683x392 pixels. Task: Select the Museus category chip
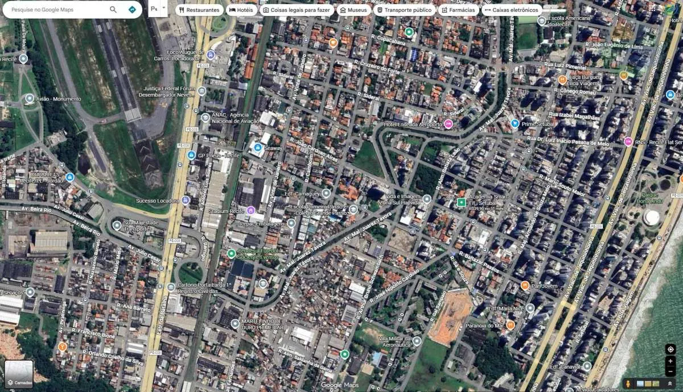coord(353,10)
